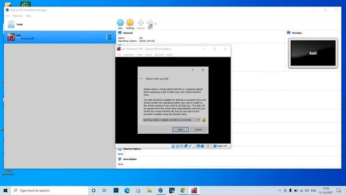Open File menu in kali VM window
The width and height of the screenshot is (346, 195).
pos(119,55)
